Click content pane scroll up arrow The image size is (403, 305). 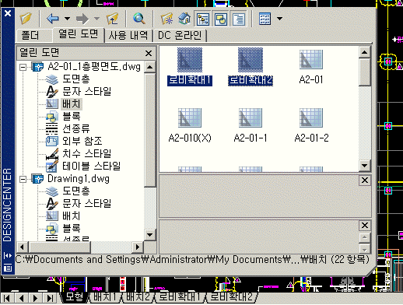[365, 52]
